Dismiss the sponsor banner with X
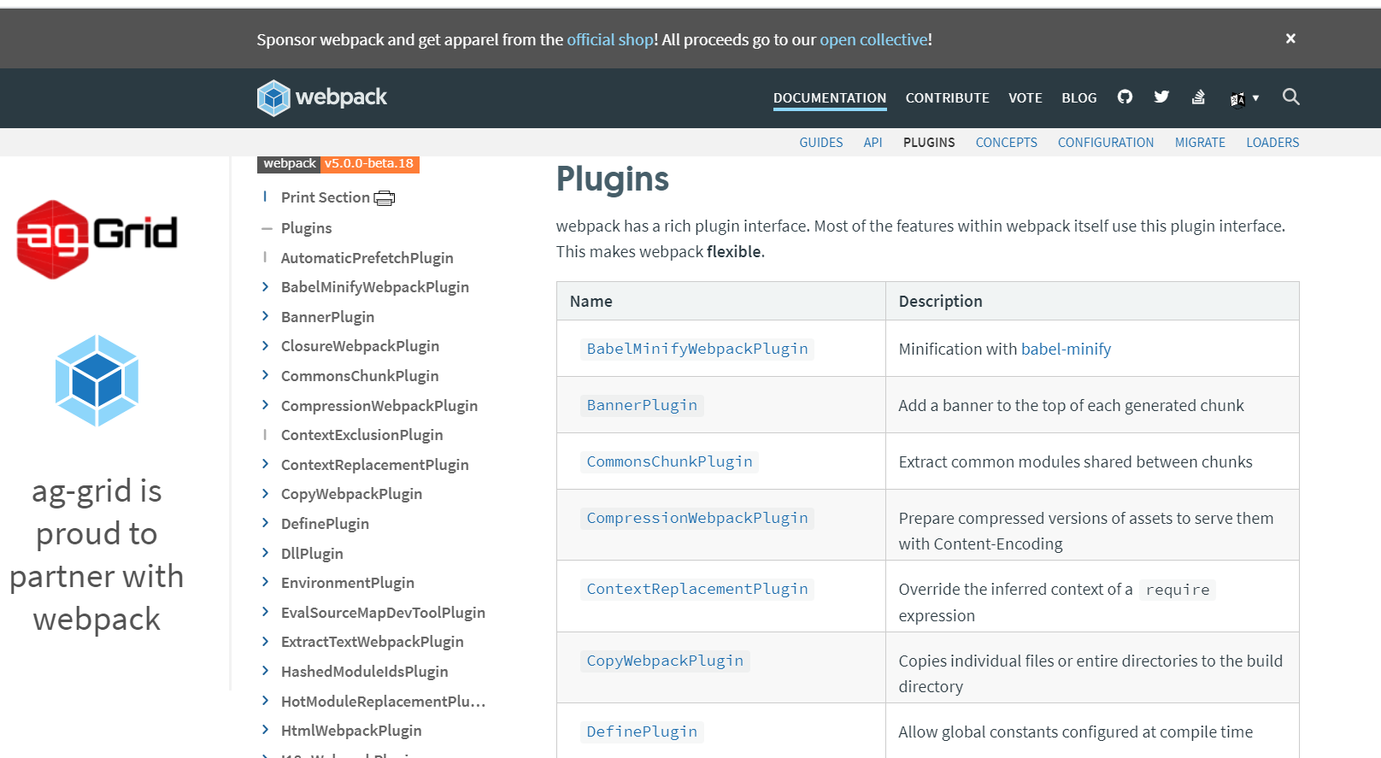Viewport: 1381px width, 758px height. [x=1290, y=38]
